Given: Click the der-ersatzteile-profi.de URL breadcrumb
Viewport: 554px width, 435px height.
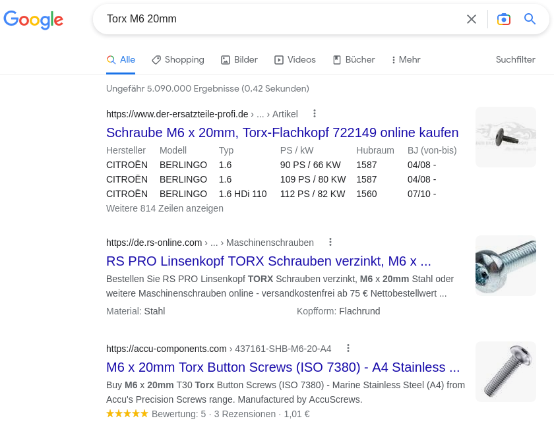Looking at the screenshot, I should [x=202, y=114].
